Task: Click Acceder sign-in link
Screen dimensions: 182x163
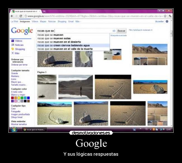Action: coord(159,21)
